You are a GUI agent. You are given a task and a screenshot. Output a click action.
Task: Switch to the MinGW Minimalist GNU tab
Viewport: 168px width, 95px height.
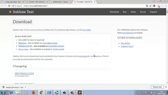37,2
